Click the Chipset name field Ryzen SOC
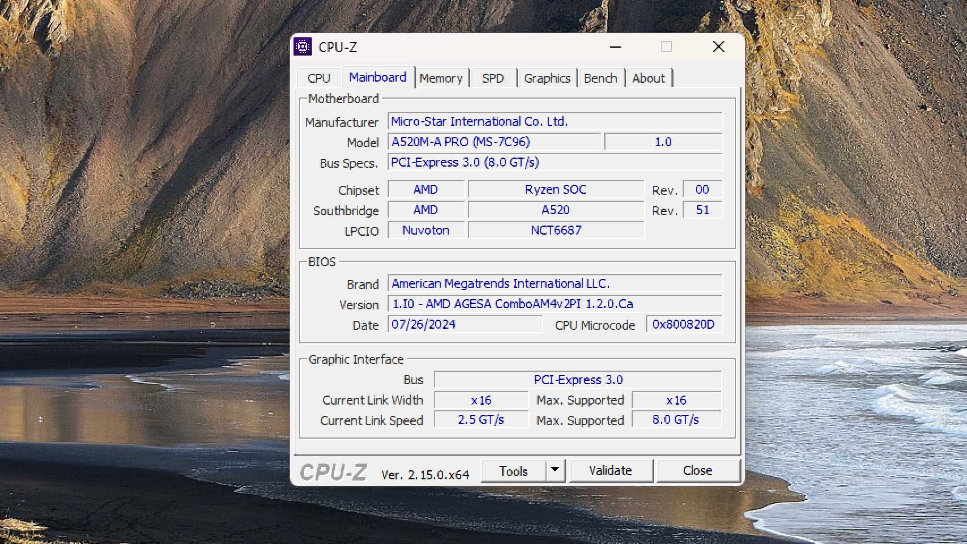 click(x=556, y=189)
